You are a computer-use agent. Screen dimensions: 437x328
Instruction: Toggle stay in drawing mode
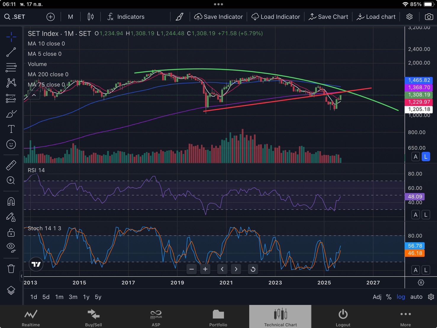click(11, 217)
